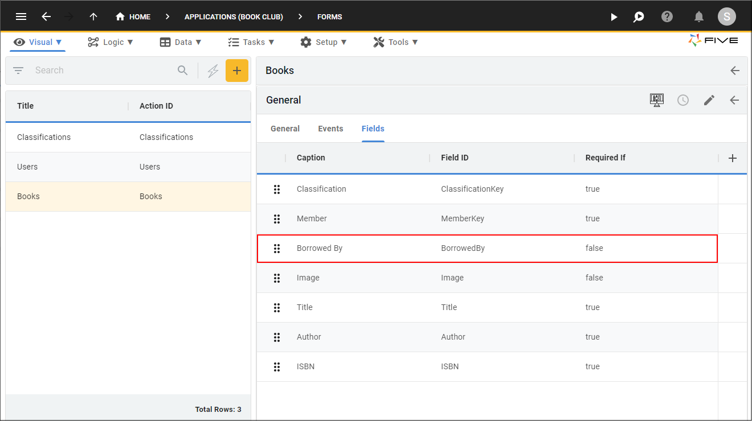This screenshot has height=421, width=752.
Task: Expand the Logic dropdown menu
Action: [x=110, y=42]
